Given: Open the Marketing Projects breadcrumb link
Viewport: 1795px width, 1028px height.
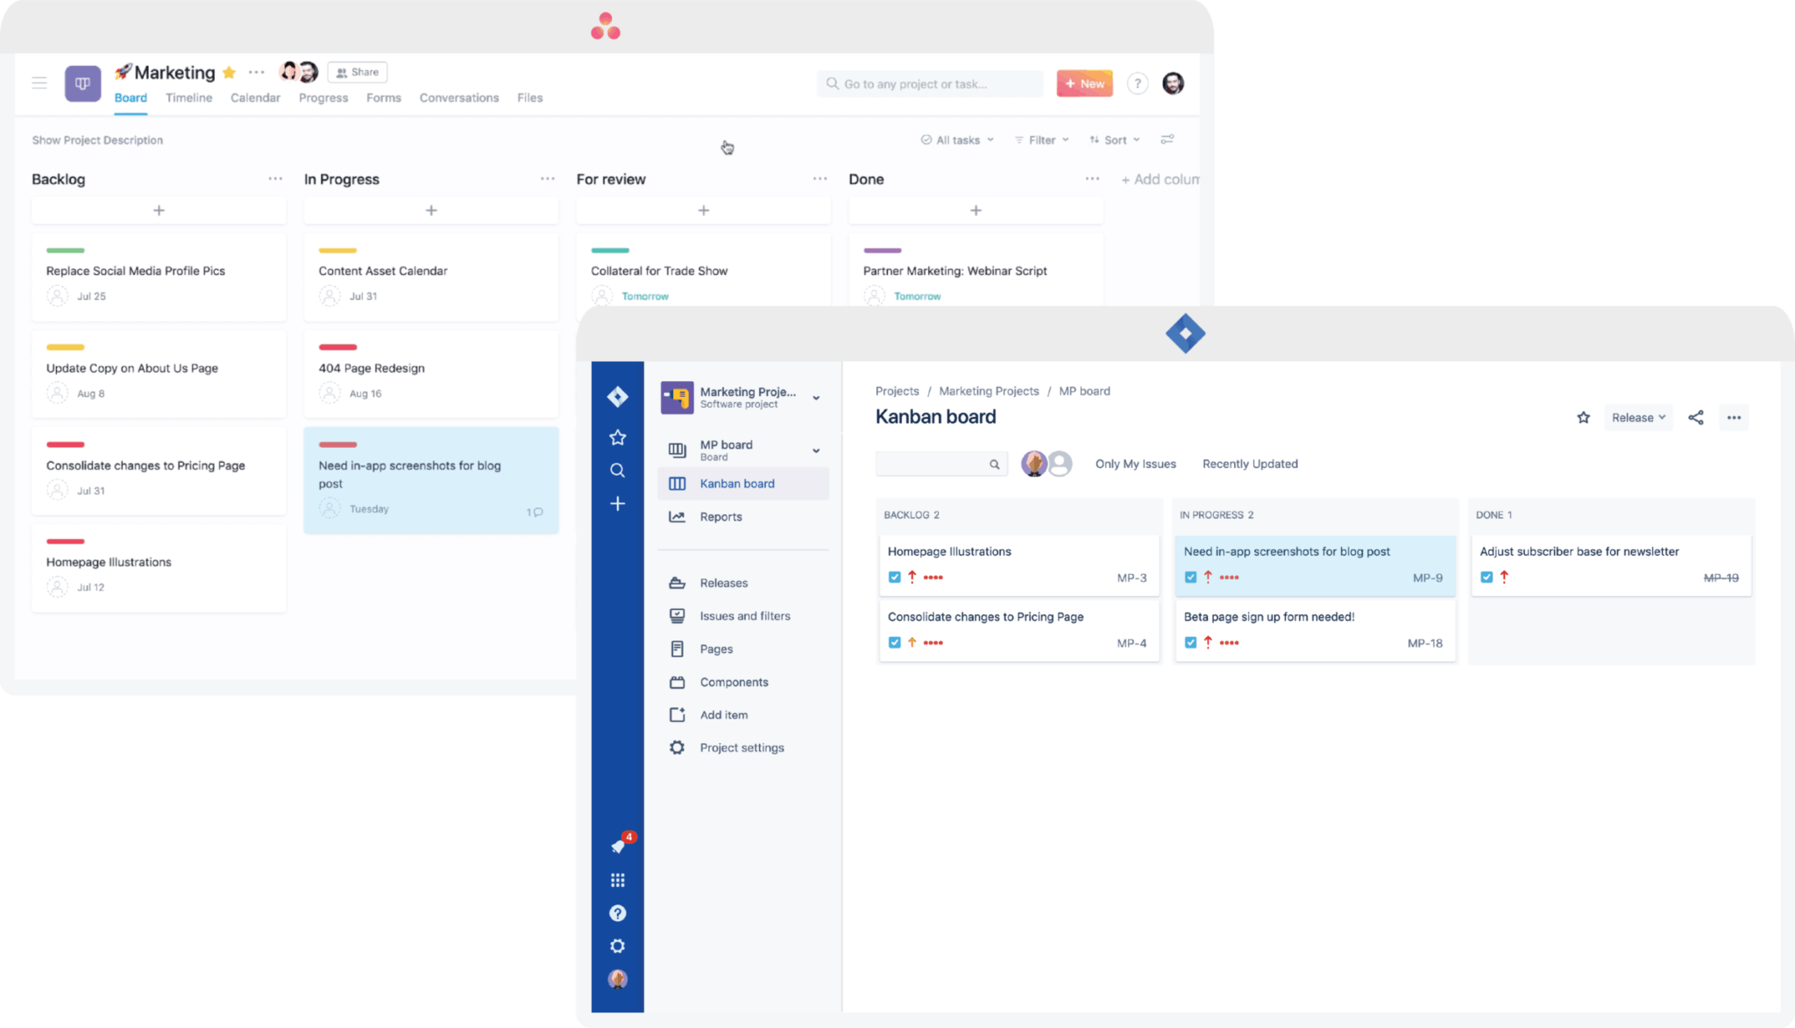Looking at the screenshot, I should point(988,391).
